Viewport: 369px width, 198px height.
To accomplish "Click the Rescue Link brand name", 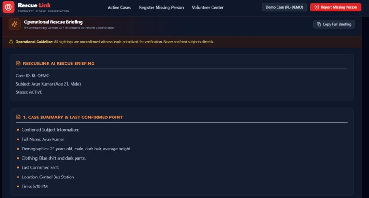I will coord(34,5).
